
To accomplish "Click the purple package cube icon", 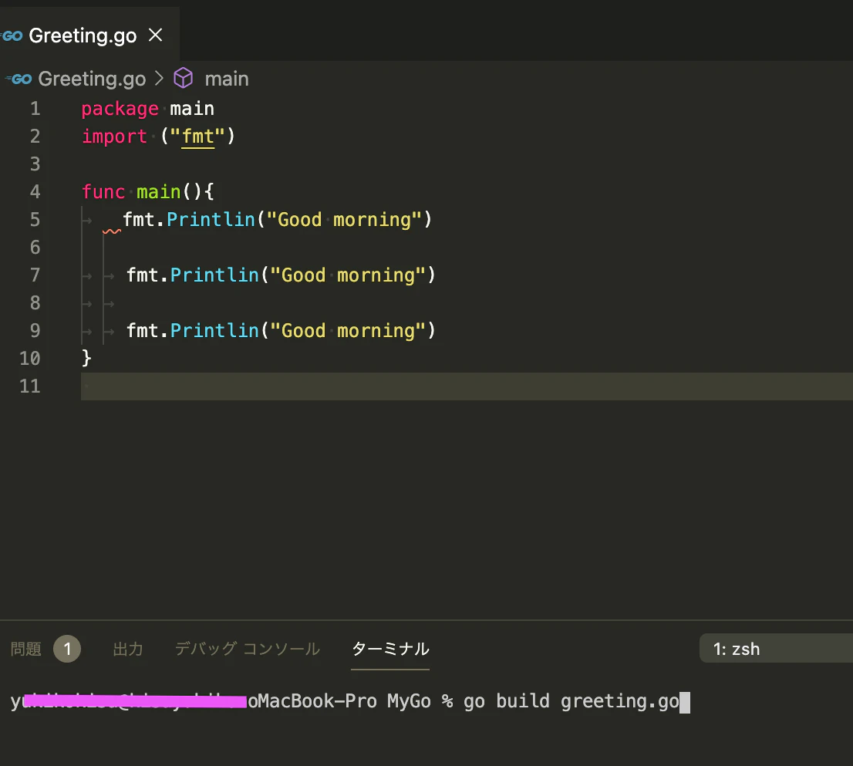I will (x=183, y=79).
